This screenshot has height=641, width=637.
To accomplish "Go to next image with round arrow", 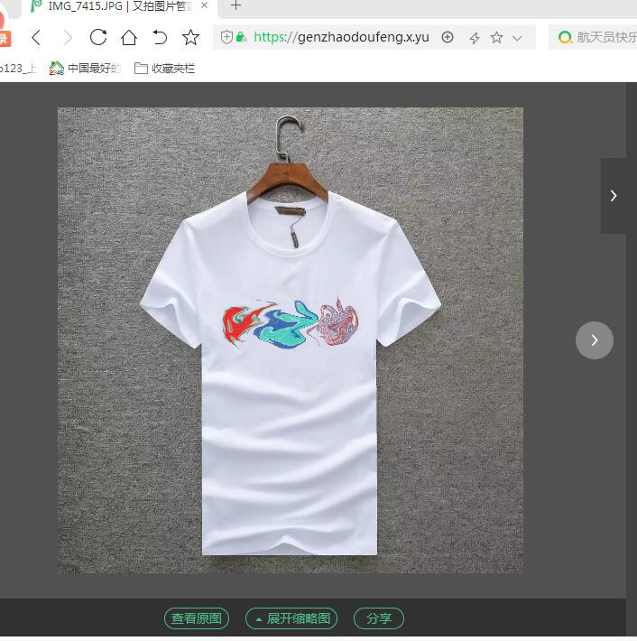I will click(595, 340).
